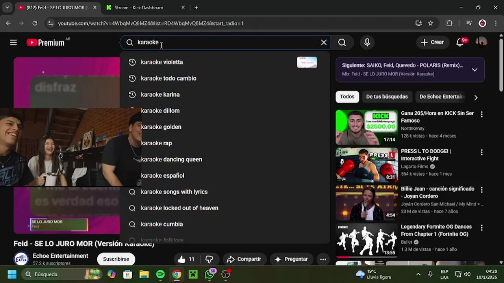Viewport: 504px width, 283px height.
Task: Open YouTube notifications bell
Action: point(460,42)
